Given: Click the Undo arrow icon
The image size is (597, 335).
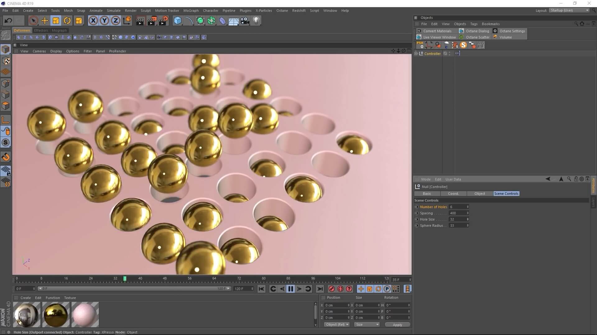Looking at the screenshot, I should (x=8, y=21).
